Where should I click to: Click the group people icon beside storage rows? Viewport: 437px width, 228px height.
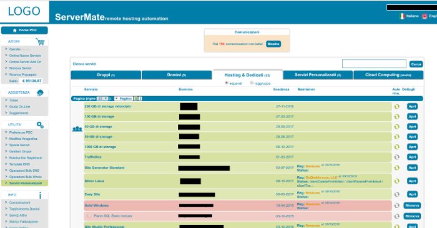tap(77, 129)
